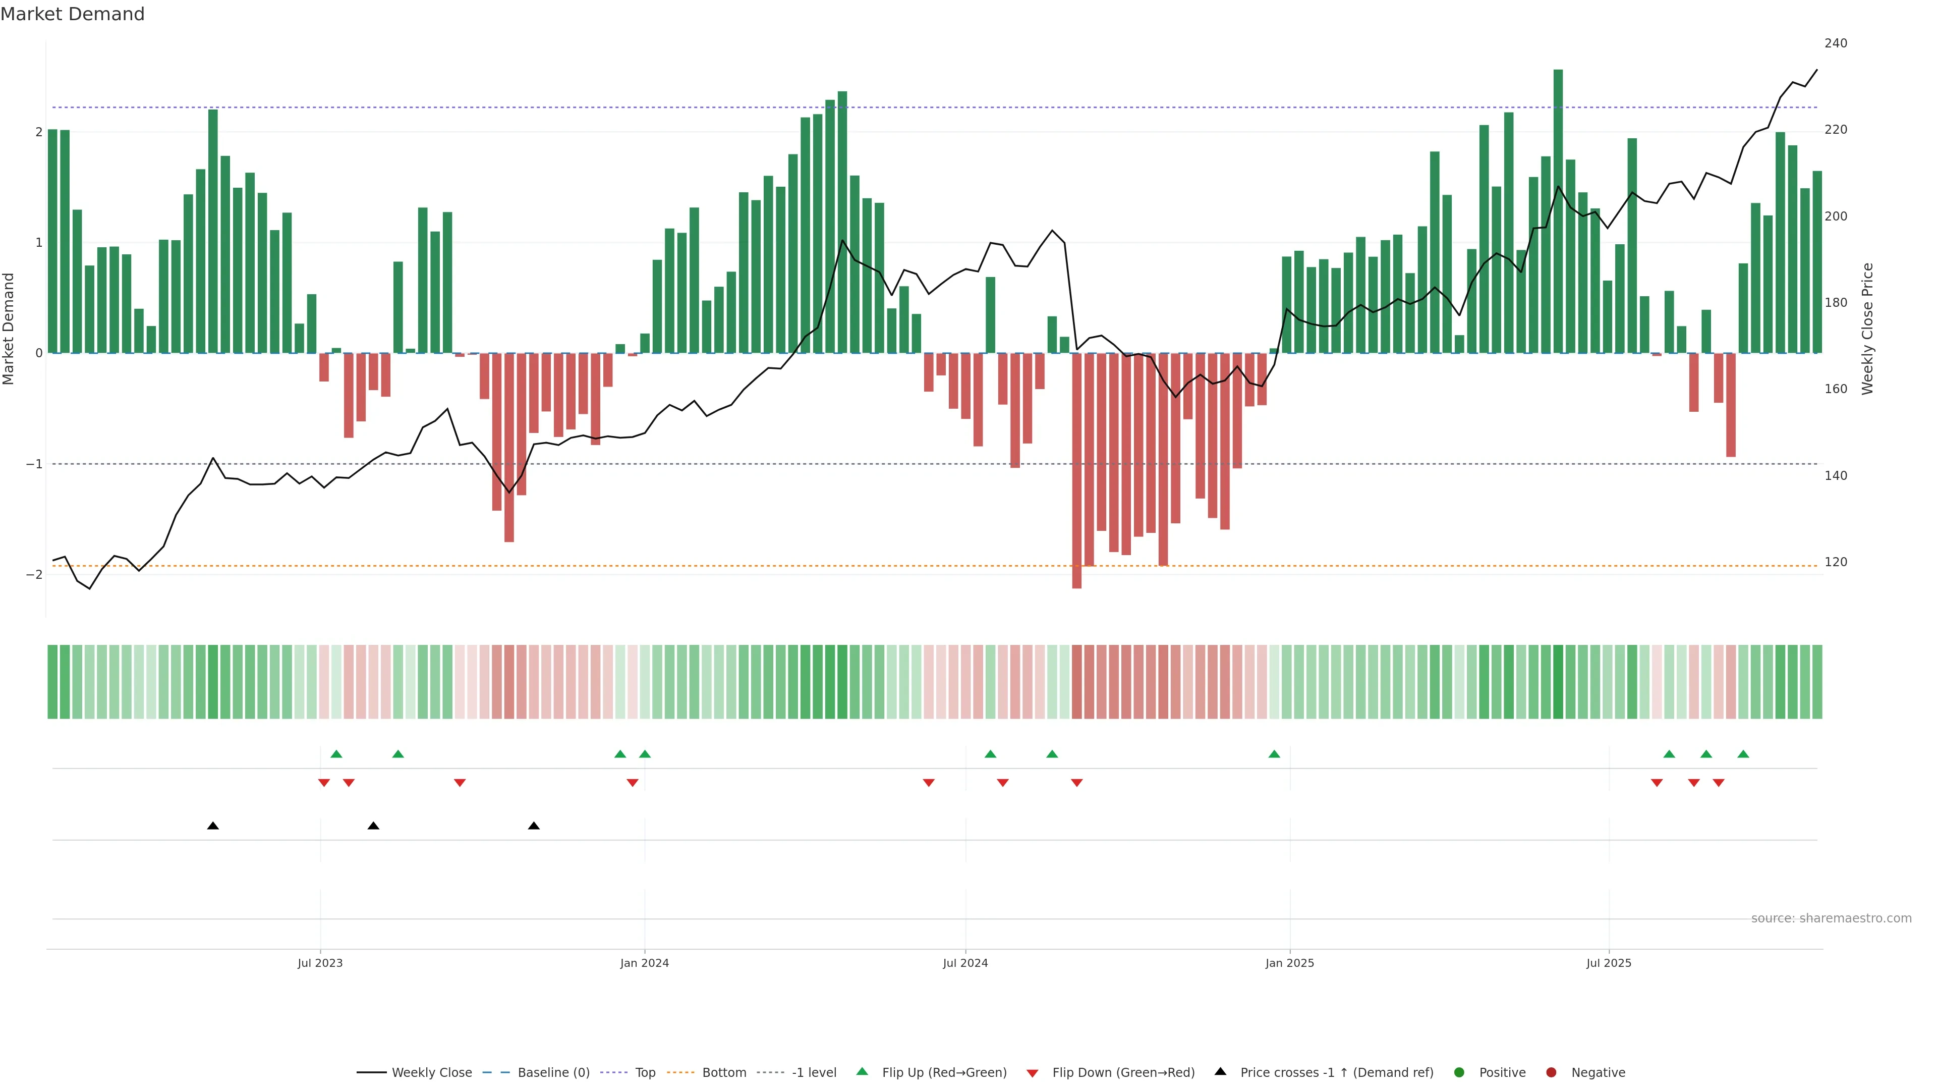Click source: sharemaestro.com text
Viewport: 1937px width, 1090px height.
[x=1831, y=918]
